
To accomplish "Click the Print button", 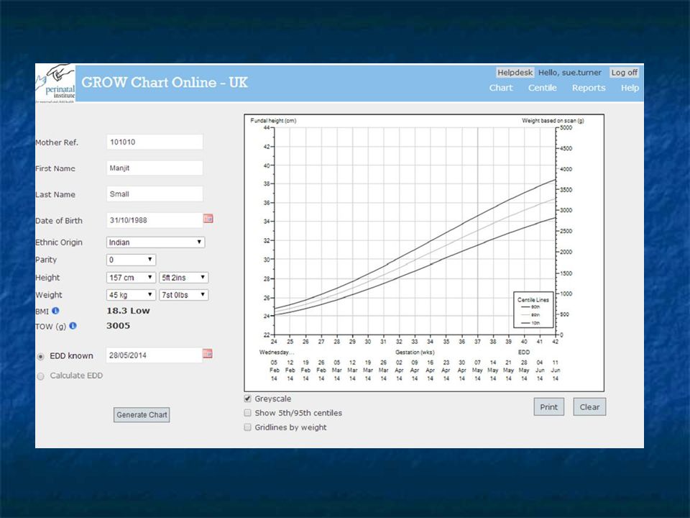I will (548, 407).
